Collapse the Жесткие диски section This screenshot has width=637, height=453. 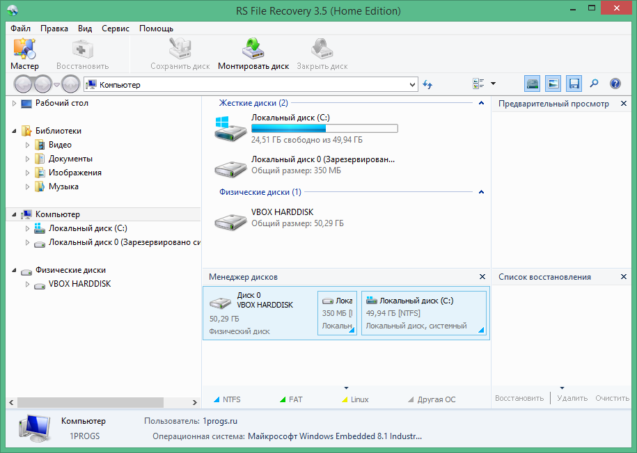click(x=481, y=102)
